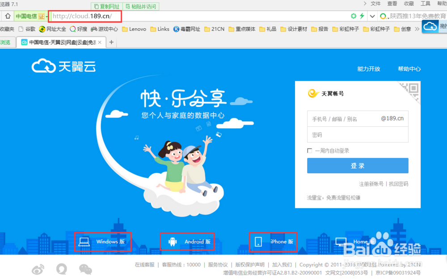The image size is (447, 279).
Task: Download the iPhone 版 client
Action: 273,242
